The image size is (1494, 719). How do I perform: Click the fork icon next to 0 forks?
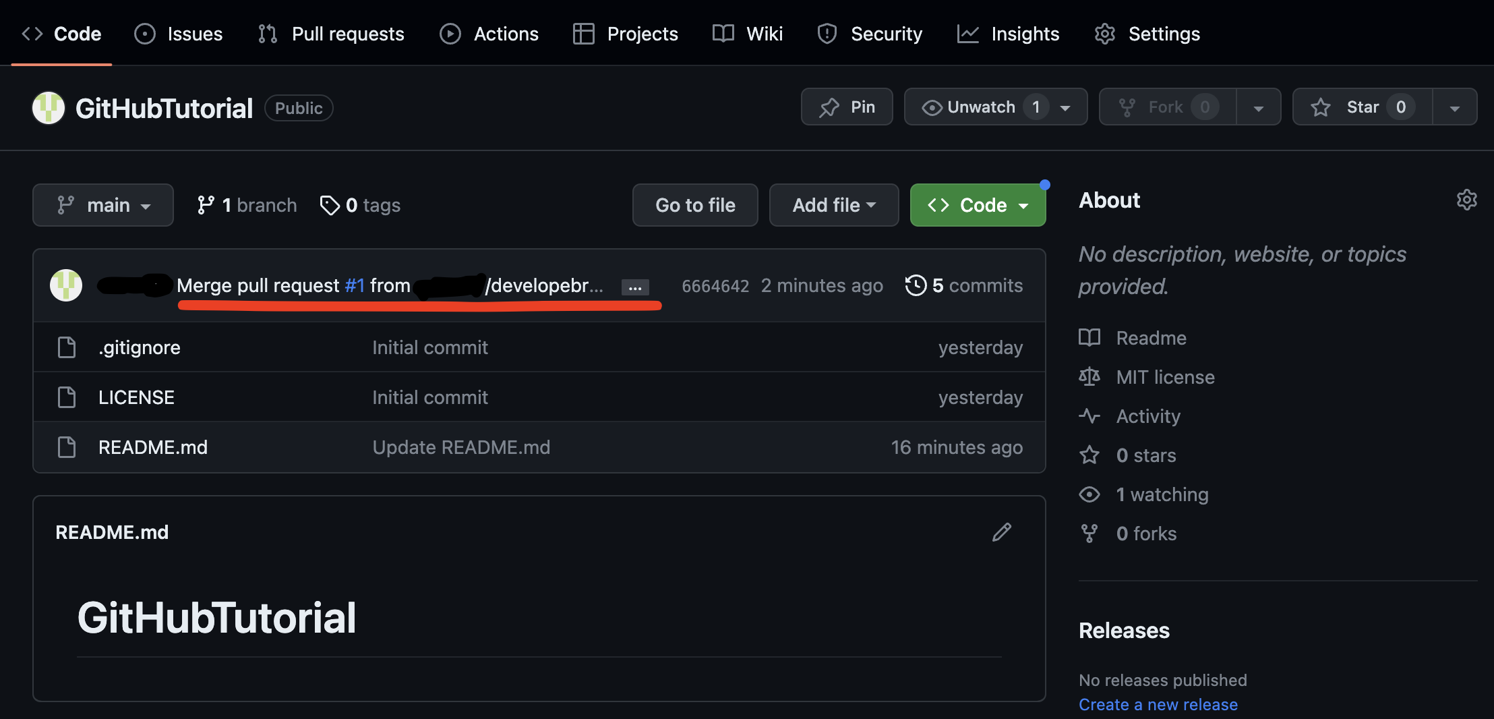[x=1089, y=533]
